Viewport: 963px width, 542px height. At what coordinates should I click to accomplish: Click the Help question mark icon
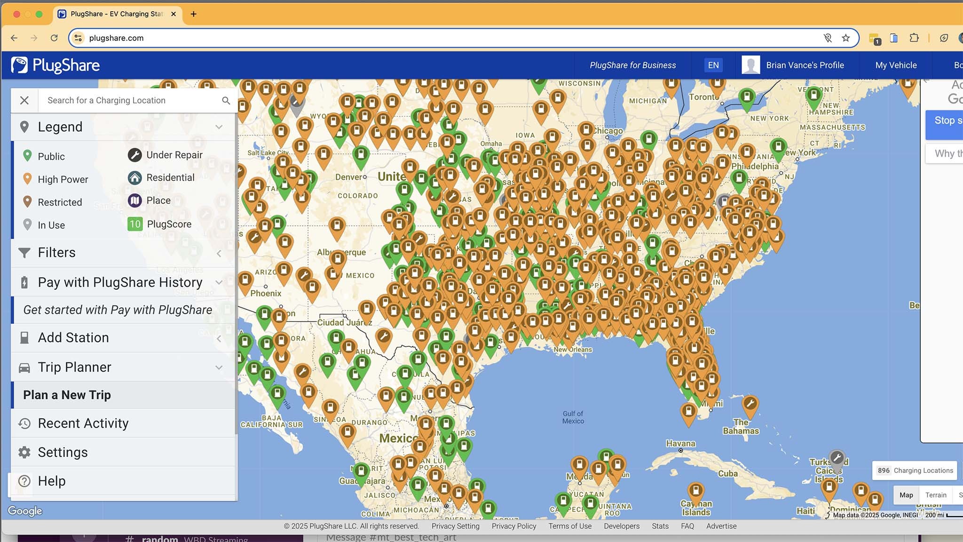point(24,481)
